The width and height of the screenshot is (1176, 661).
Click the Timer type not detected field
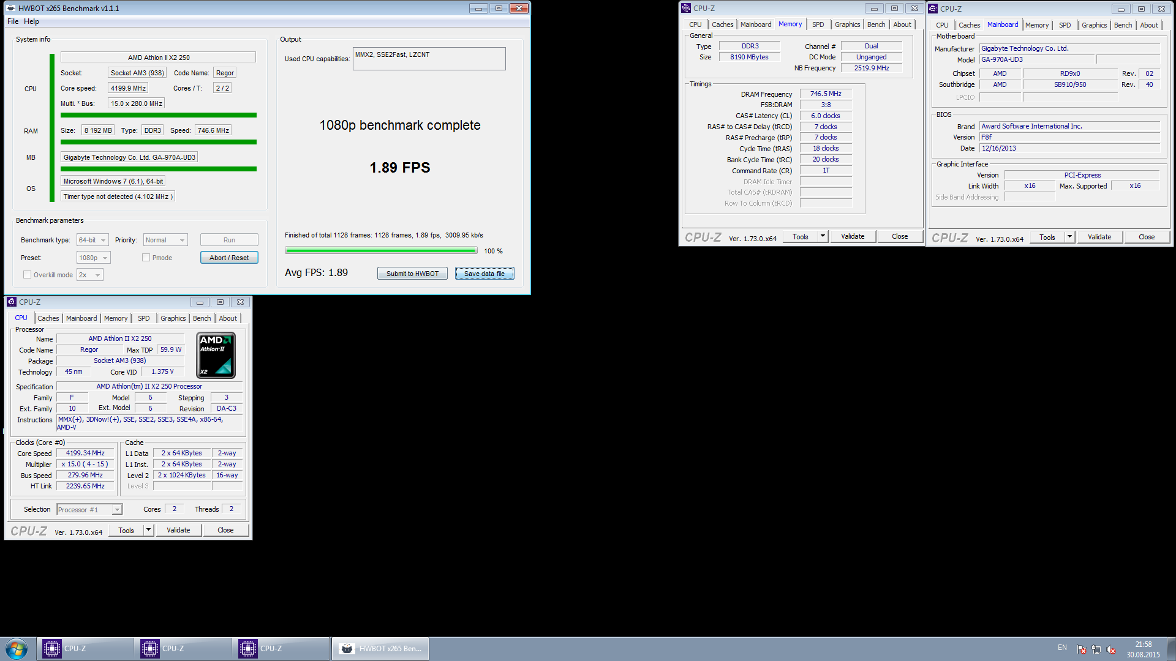pos(118,196)
